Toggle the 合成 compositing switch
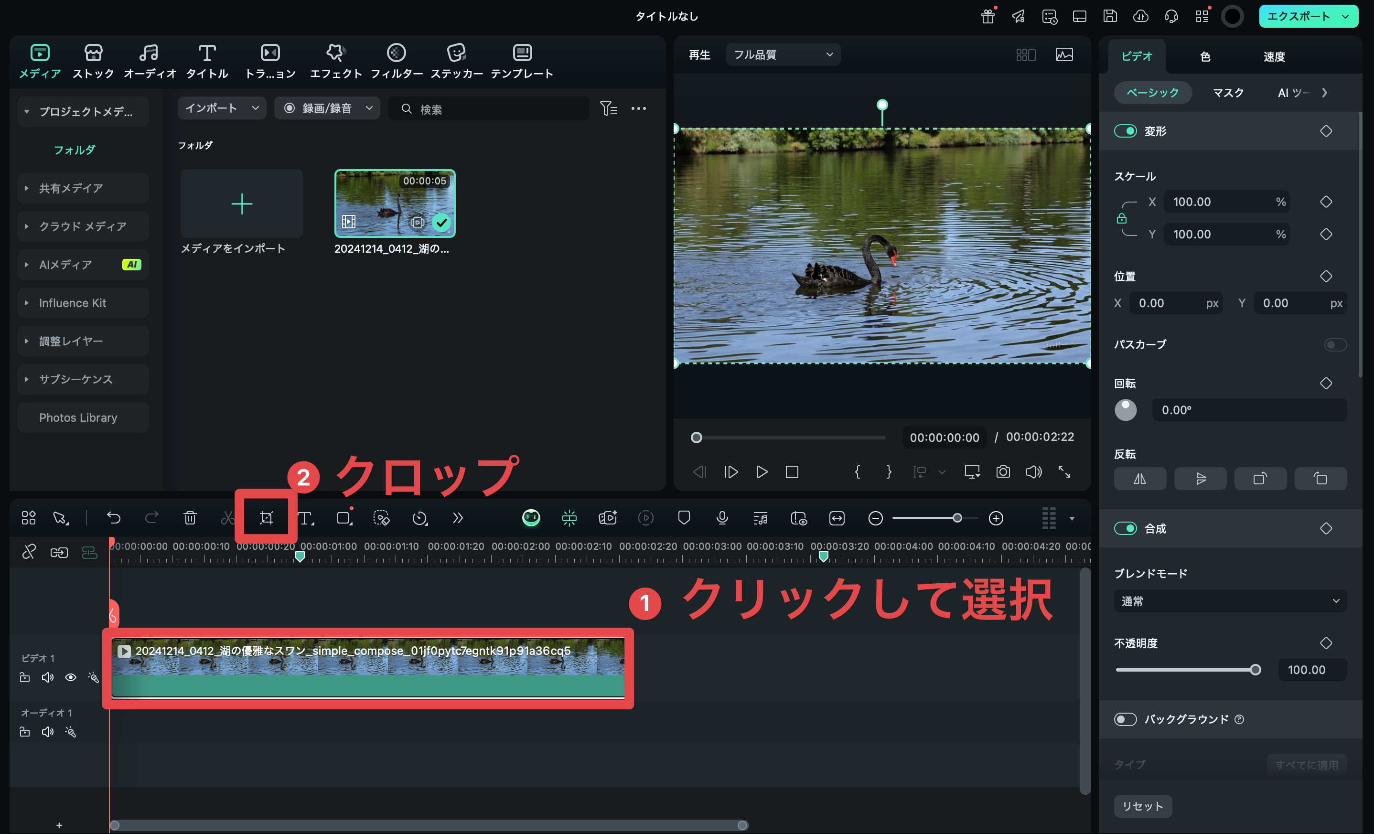The width and height of the screenshot is (1374, 834). [1125, 528]
